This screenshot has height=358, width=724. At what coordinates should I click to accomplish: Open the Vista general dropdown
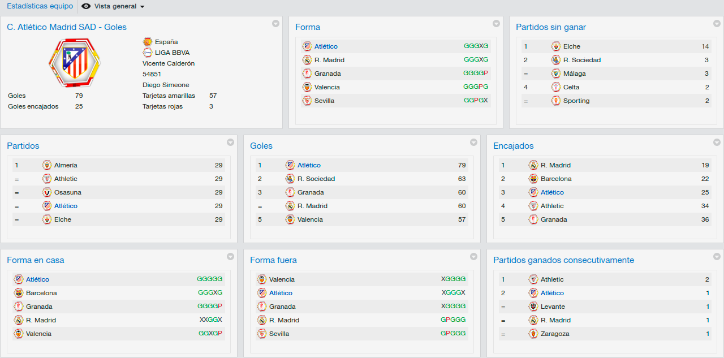113,6
